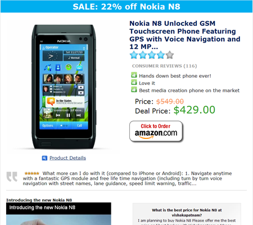The height and width of the screenshot is (225, 253).
Task: Click the gray fifth rating star
Action: 170,55
